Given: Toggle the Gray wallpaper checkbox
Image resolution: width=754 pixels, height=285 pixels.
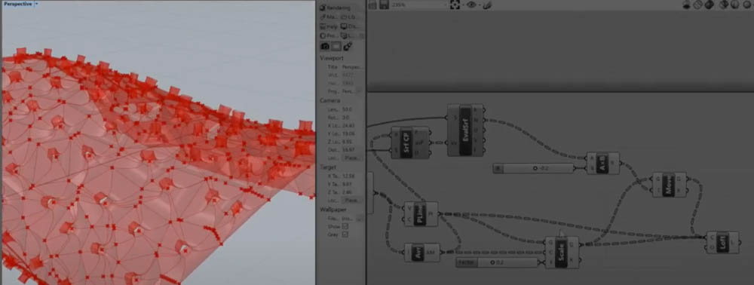Looking at the screenshot, I should tap(345, 234).
